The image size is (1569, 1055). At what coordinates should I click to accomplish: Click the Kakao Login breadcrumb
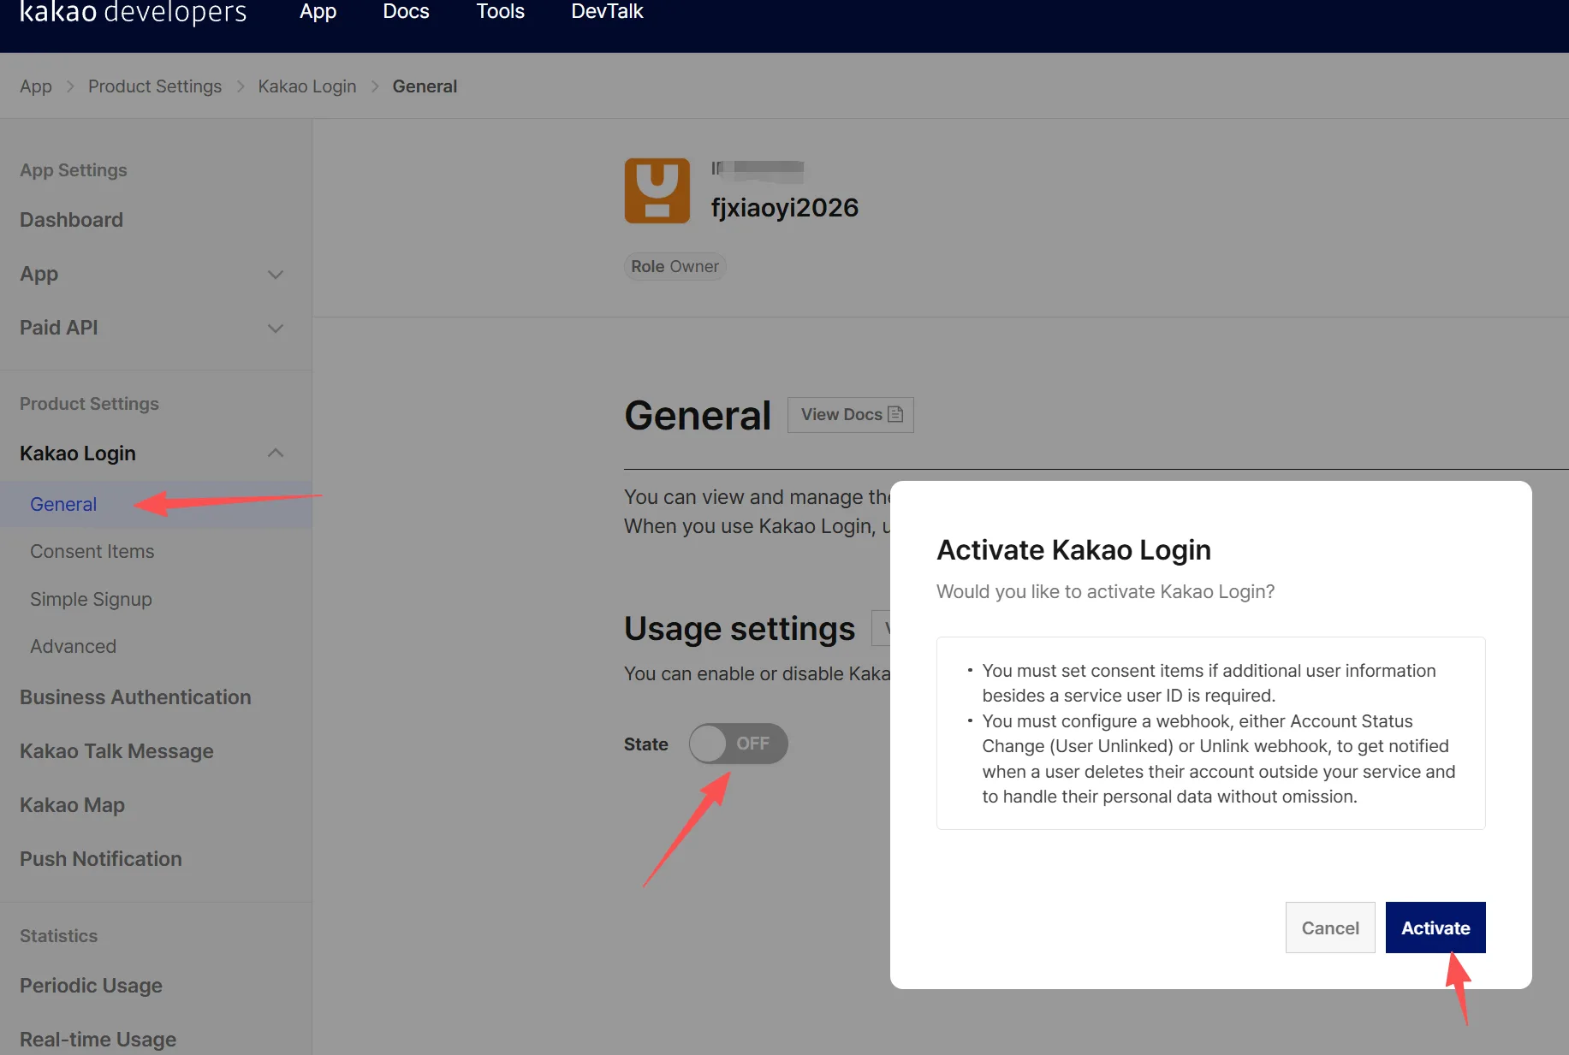coord(307,86)
